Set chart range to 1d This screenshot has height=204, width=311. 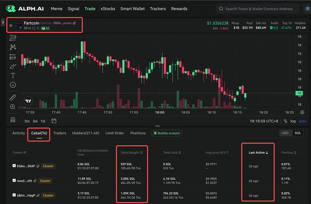[43, 121]
